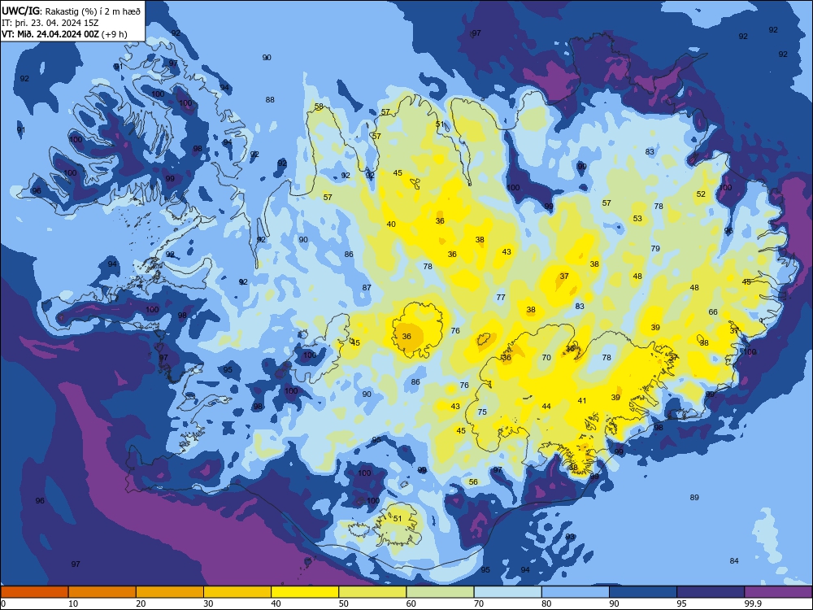The height and width of the screenshot is (610, 813).
Task: Select the map value '56' near south coast
Action: pos(473,481)
